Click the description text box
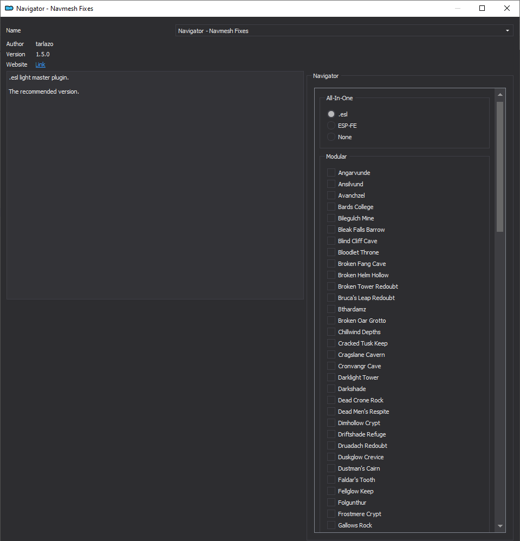The image size is (520, 541). pos(155,185)
